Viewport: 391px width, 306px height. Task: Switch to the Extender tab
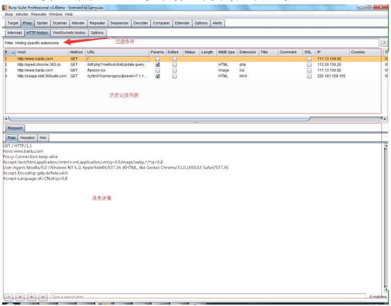coord(182,23)
